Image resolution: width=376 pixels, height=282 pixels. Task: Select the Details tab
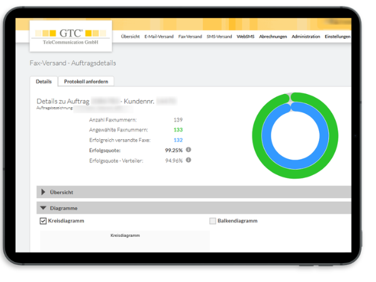44,81
